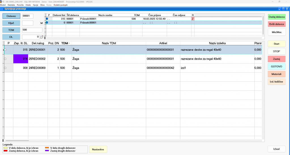The image size is (290, 155).
Task: Check the box for 25RED00002 row
Action: coord(5,59)
